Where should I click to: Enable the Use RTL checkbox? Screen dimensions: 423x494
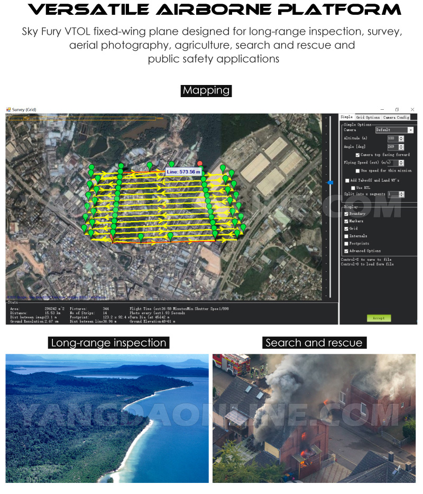coord(352,187)
